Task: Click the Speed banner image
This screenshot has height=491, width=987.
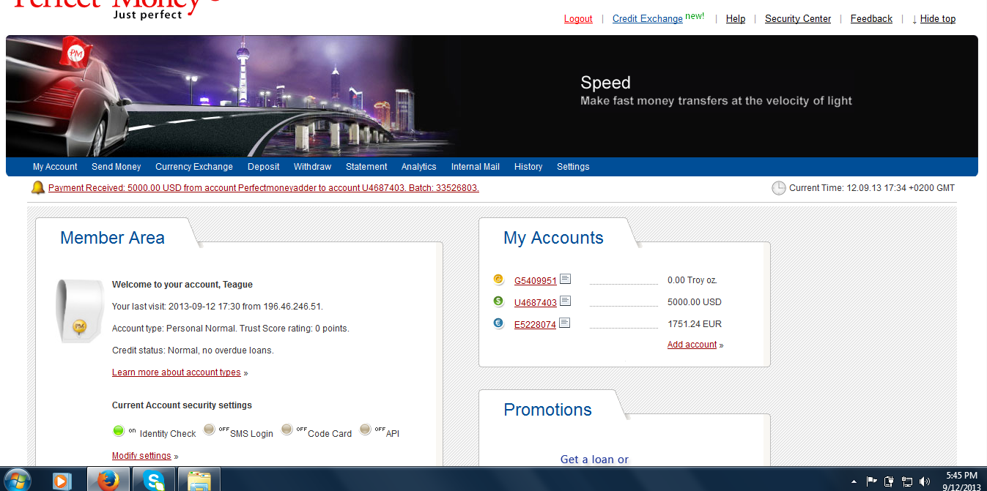Action: point(492,96)
